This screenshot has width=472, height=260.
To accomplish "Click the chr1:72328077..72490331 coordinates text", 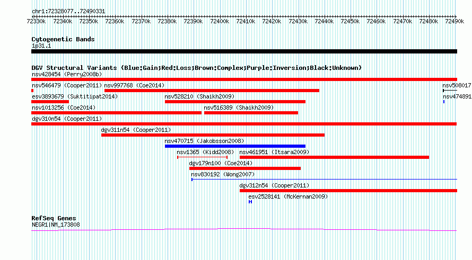I will (x=68, y=12).
